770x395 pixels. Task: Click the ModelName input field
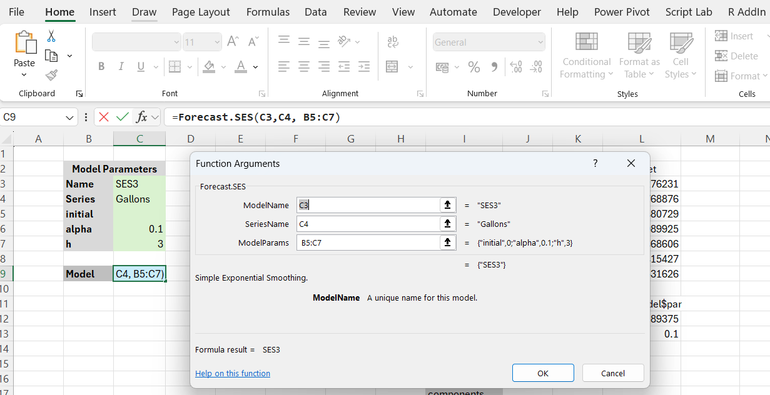pyautogui.click(x=368, y=205)
